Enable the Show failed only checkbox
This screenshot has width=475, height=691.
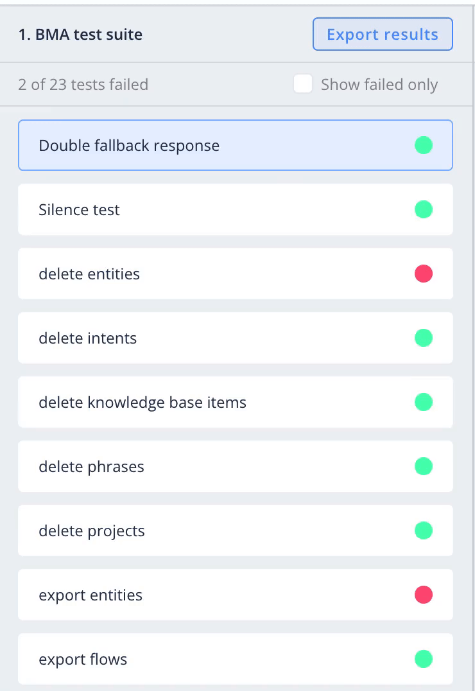pyautogui.click(x=303, y=84)
